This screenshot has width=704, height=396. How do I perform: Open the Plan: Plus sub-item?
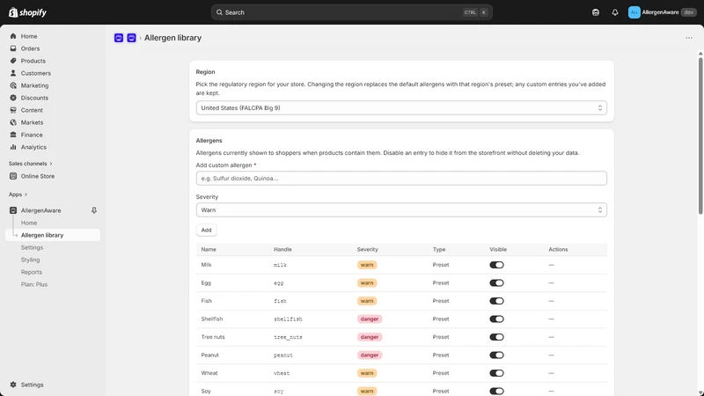click(x=34, y=284)
